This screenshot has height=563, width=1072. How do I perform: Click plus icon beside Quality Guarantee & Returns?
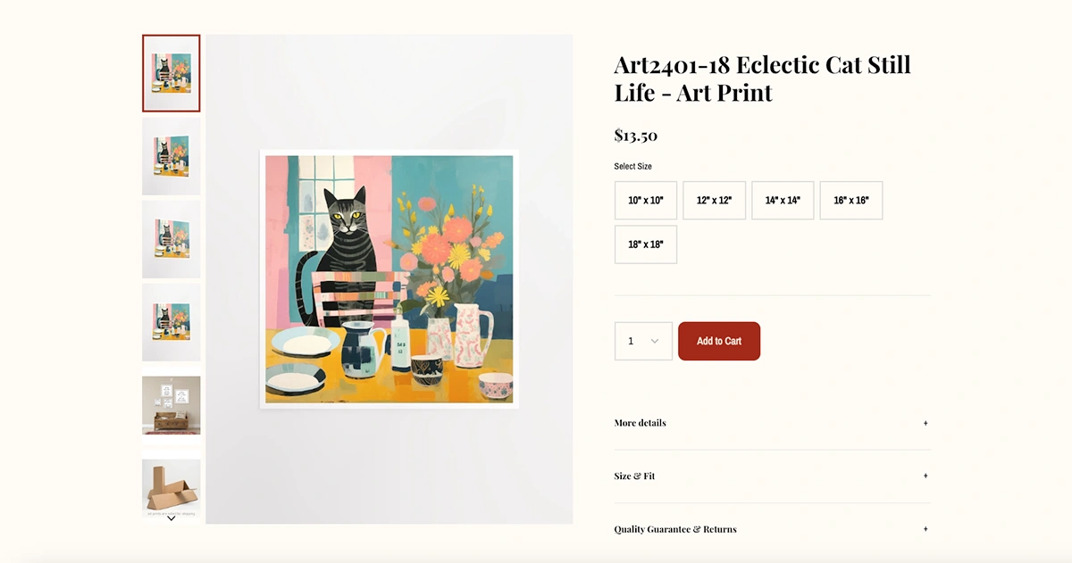(925, 529)
